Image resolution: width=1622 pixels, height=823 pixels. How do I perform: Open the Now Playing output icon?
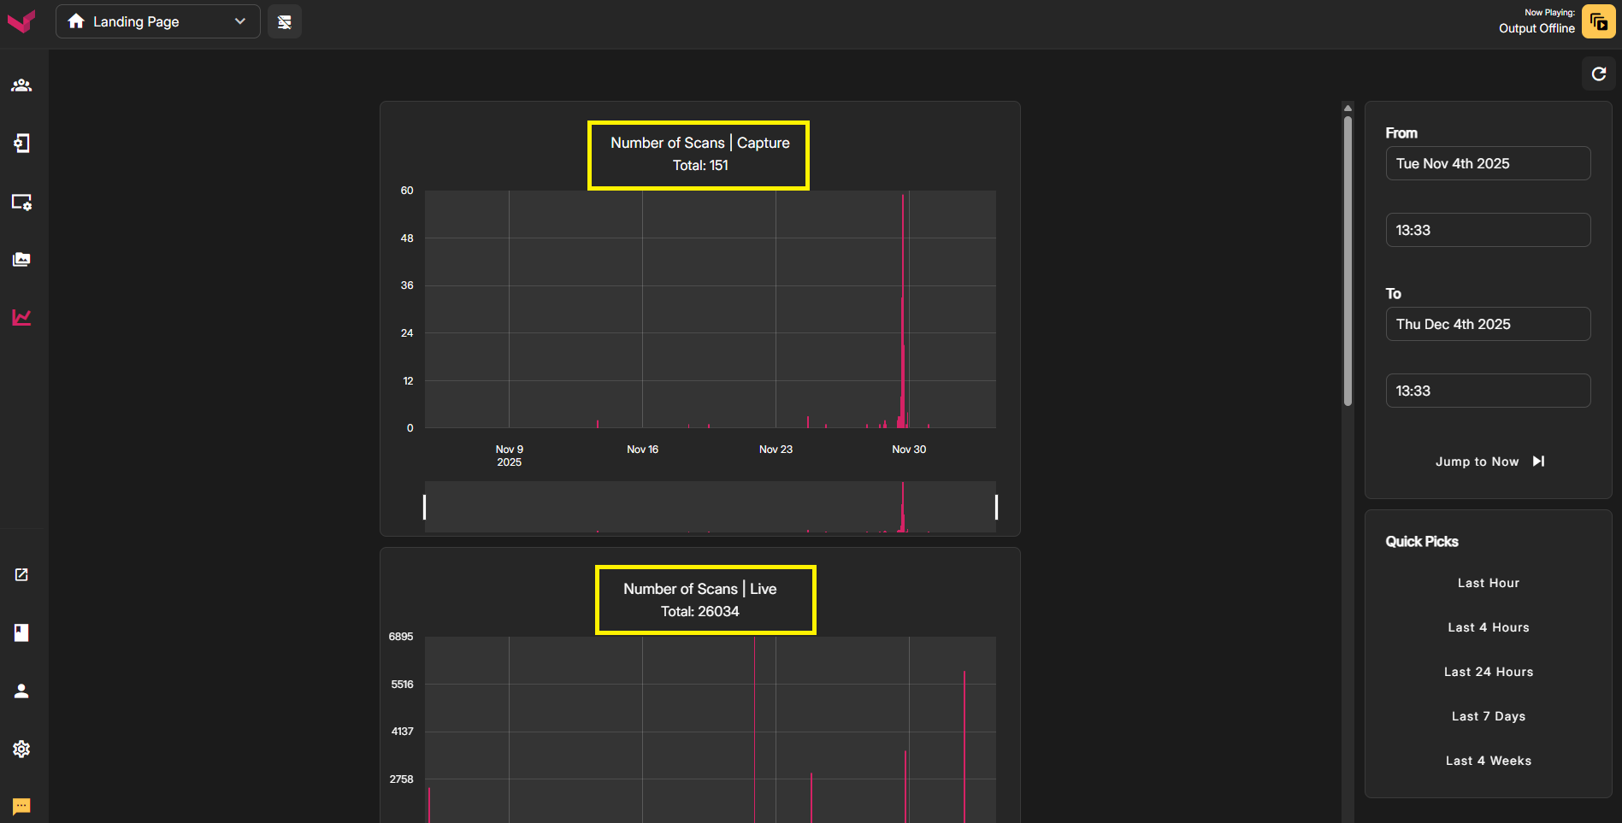pyautogui.click(x=1598, y=21)
